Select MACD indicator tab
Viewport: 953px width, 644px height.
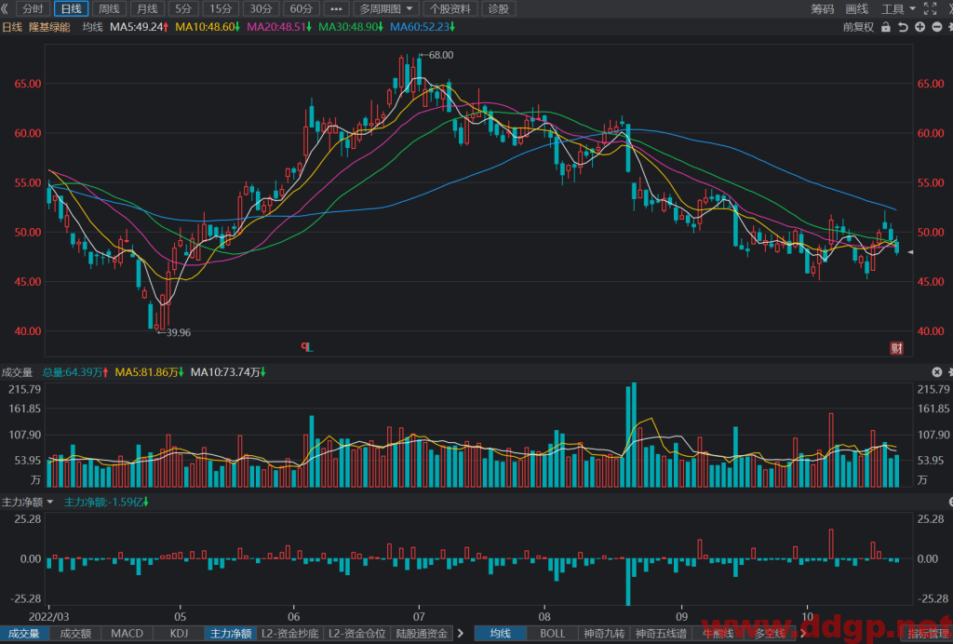[127, 633]
